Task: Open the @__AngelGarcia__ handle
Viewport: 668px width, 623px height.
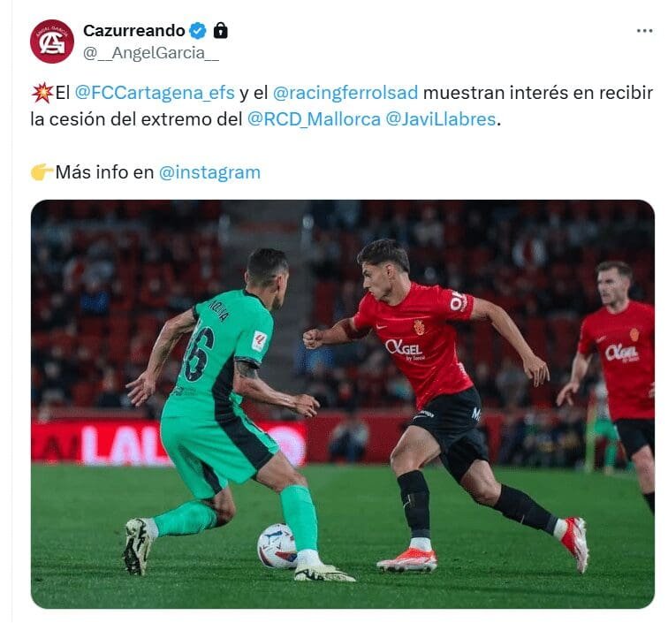Action: [151, 53]
